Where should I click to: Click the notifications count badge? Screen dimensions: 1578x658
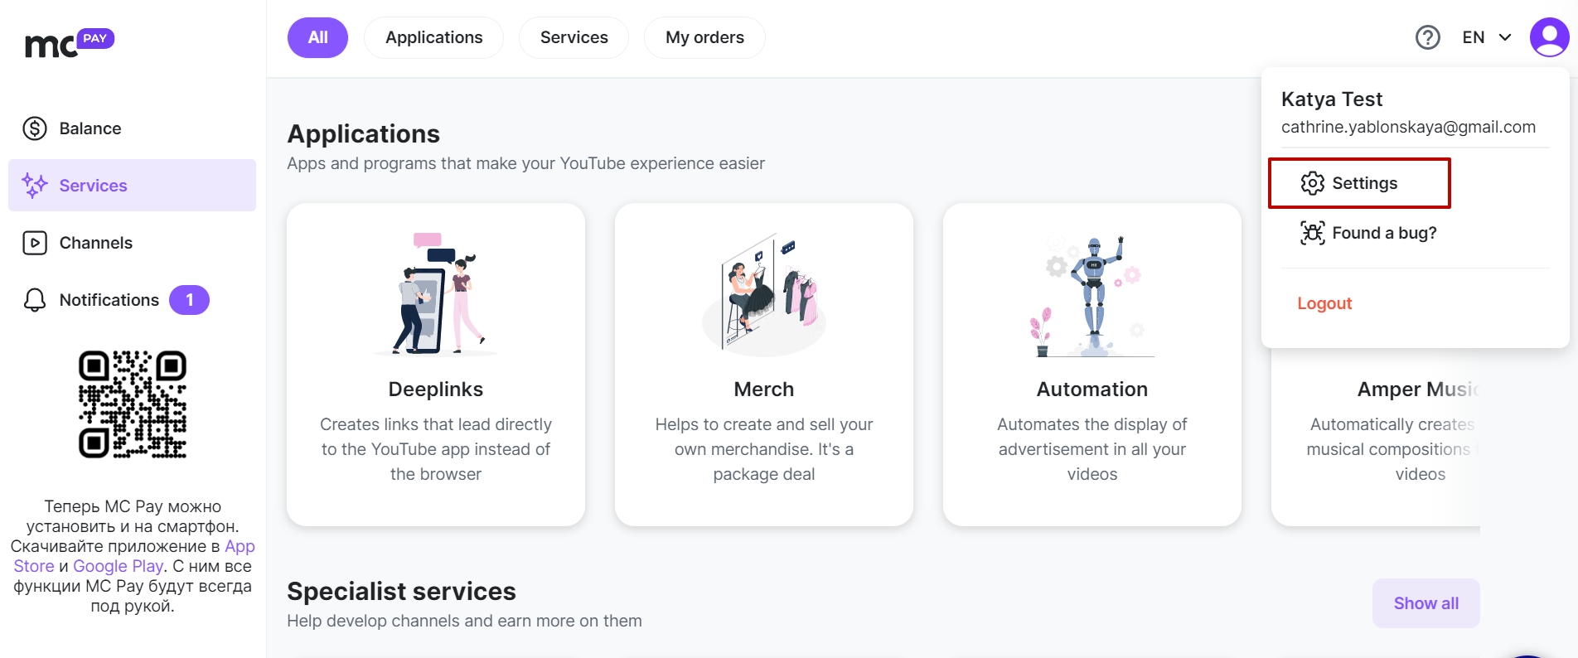click(x=189, y=300)
